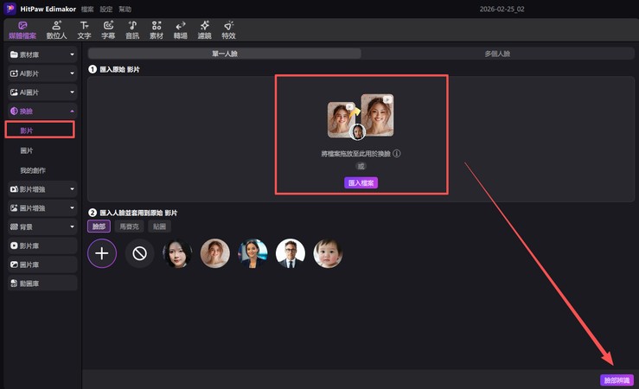This screenshot has height=389, width=639.
Task: Click the plus icon to add a face
Action: click(102, 253)
